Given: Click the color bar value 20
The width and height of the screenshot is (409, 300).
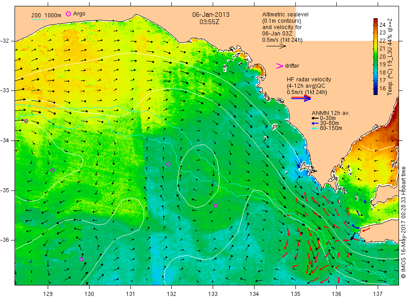Looking at the screenshot, I should coord(382,57).
